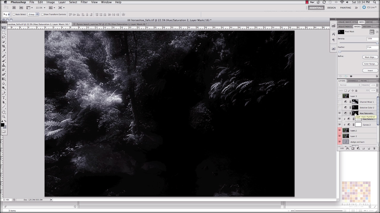
Task: Switch to the Channels tab
Action: coord(353,81)
